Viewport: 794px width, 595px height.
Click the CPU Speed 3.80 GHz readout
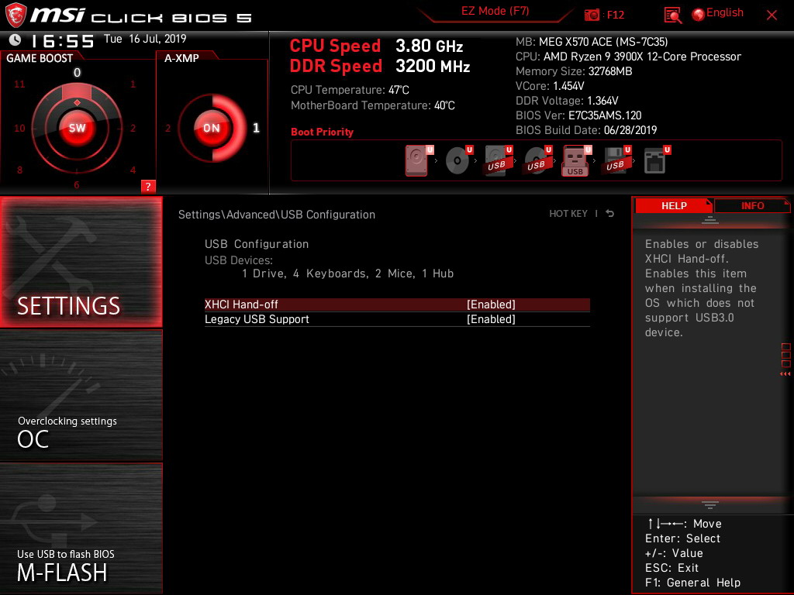(x=376, y=46)
